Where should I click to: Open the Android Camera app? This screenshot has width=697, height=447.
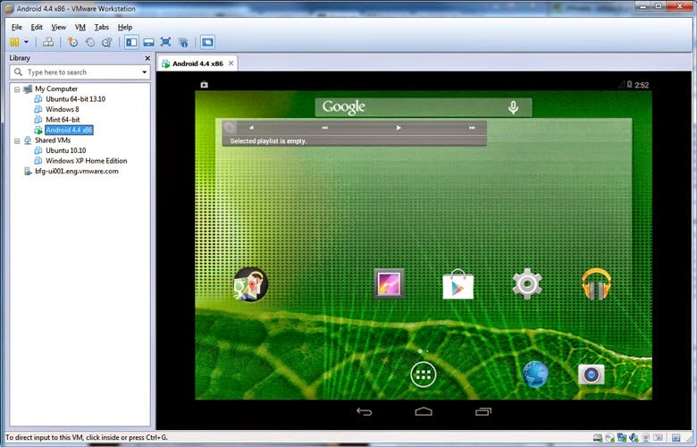pos(592,375)
